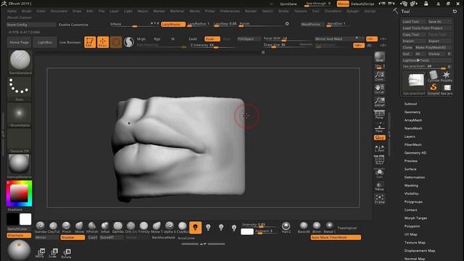Select the Inflat brush

(x=105, y=227)
